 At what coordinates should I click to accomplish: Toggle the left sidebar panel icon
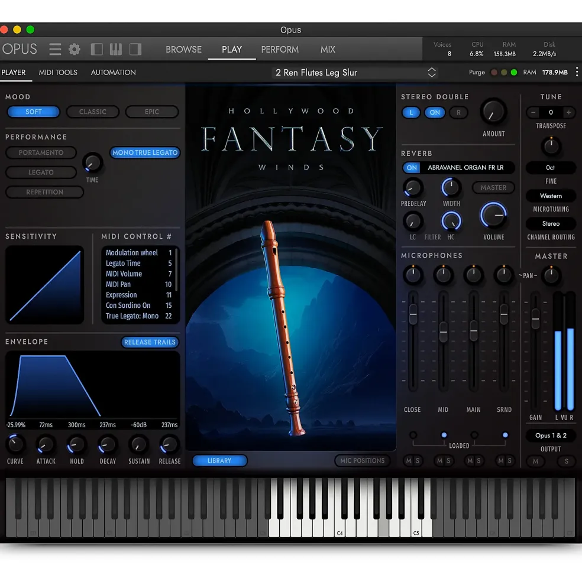(x=96, y=49)
